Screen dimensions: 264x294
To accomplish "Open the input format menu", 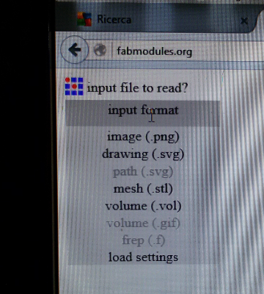I will pos(143,113).
